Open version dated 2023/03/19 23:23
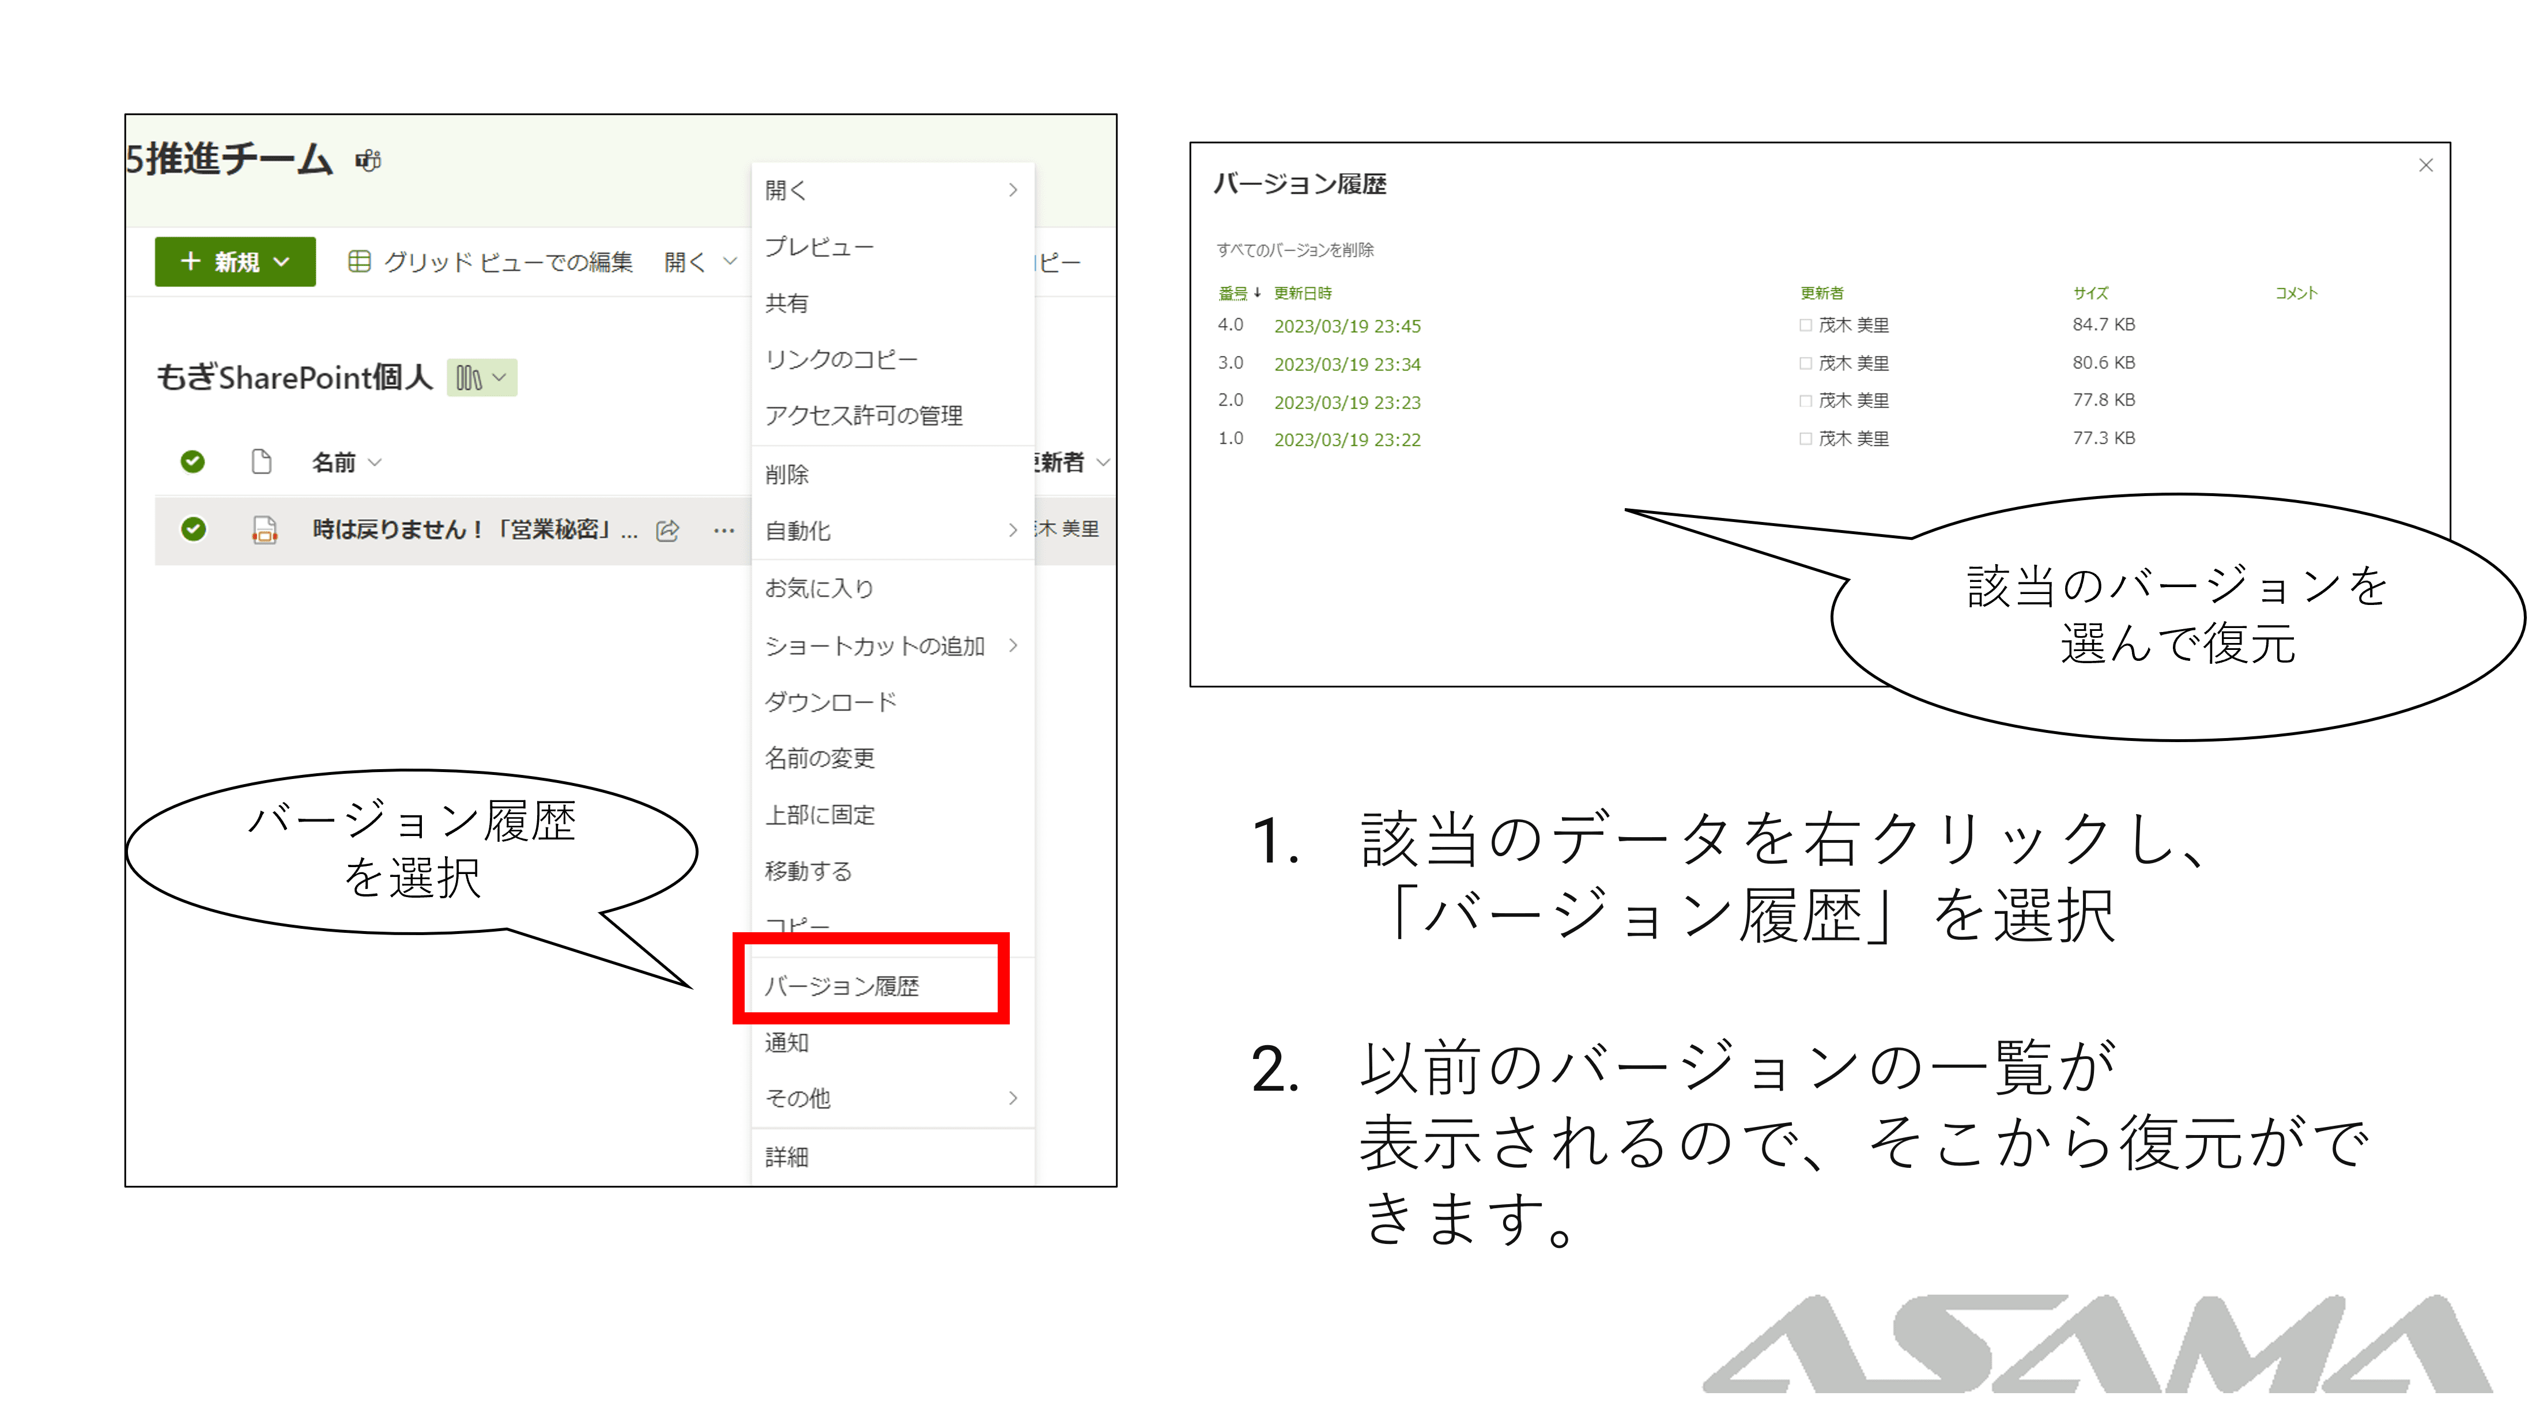2536x1426 pixels. 1347,403
